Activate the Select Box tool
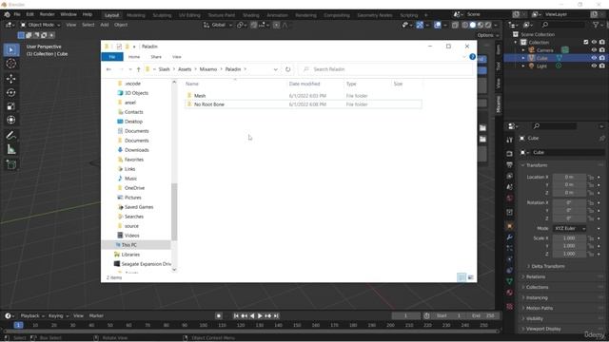Screen dimensions: 609x342 click(10, 50)
